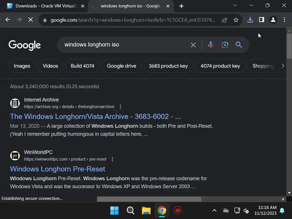The width and height of the screenshot is (292, 219).
Task: Apply the Build 4074 filter chip
Action: [x=82, y=66]
